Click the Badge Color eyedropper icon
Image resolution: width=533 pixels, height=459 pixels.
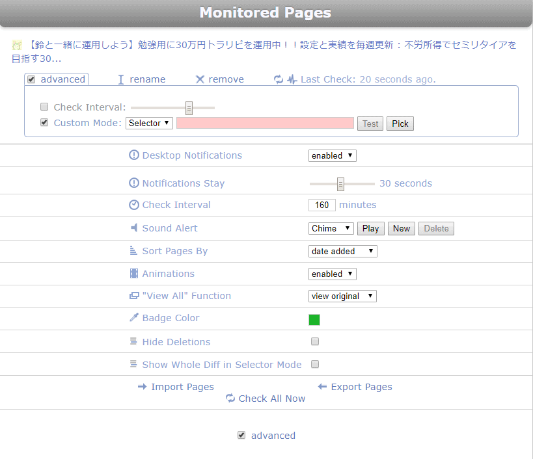134,318
